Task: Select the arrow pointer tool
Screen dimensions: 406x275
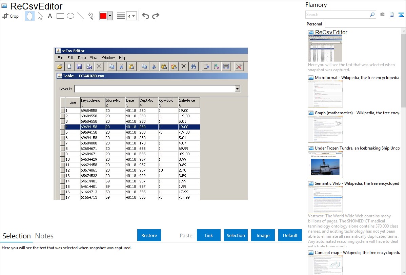Action: [x=40, y=16]
